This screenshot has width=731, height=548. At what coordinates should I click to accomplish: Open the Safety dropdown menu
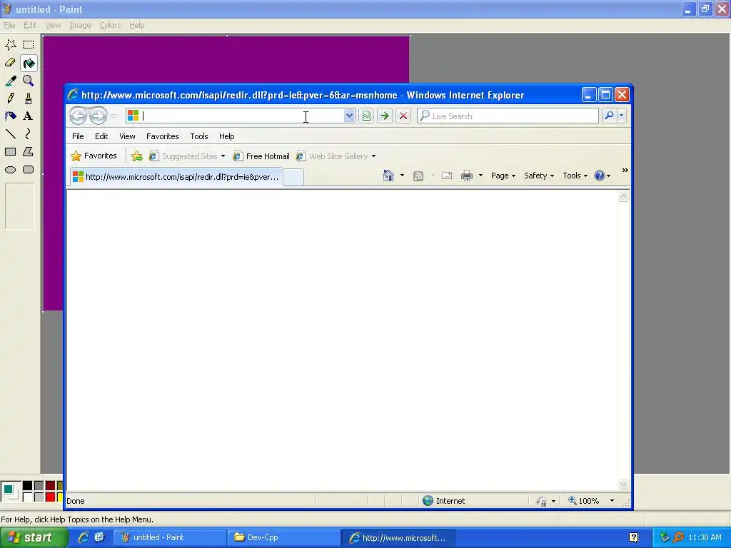click(x=539, y=176)
